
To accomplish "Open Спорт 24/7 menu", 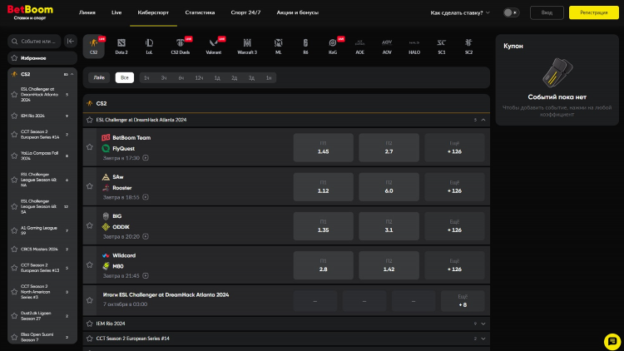I will coord(245,12).
